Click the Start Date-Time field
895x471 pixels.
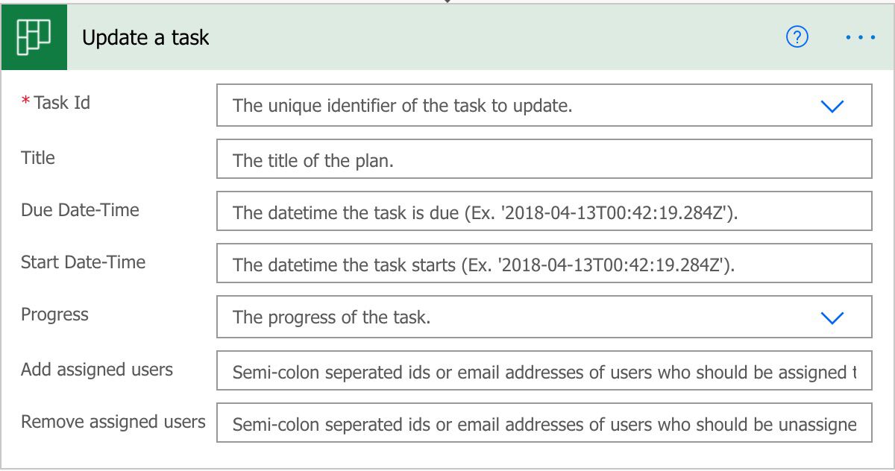pyautogui.click(x=522, y=263)
